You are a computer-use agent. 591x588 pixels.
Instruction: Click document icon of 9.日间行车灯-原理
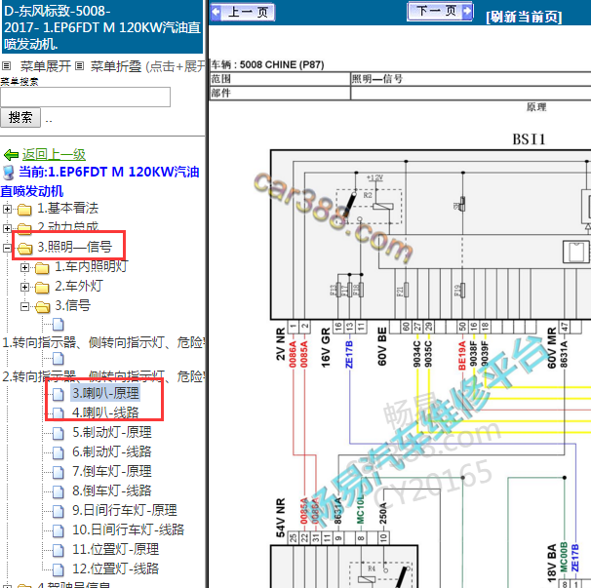[59, 512]
